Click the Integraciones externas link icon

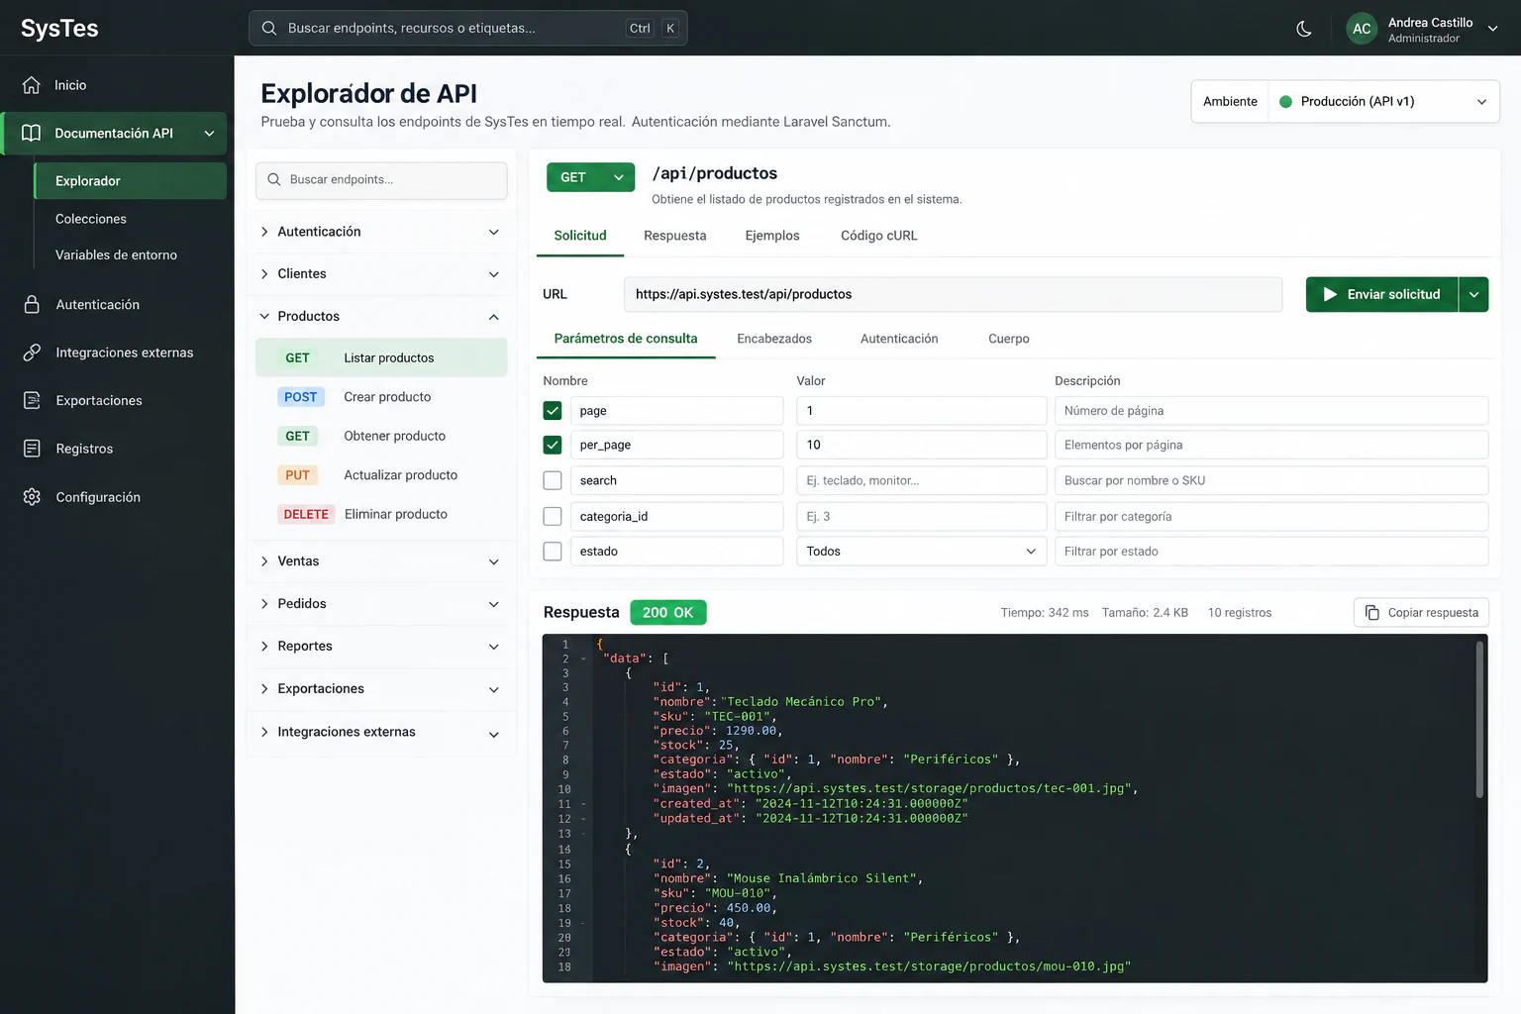[32, 353]
